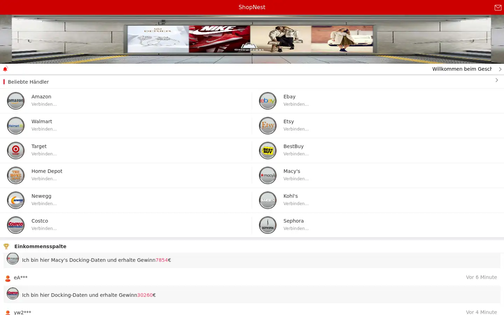Click the Costco logo in merchant list
The height and width of the screenshot is (315, 504).
tap(16, 225)
